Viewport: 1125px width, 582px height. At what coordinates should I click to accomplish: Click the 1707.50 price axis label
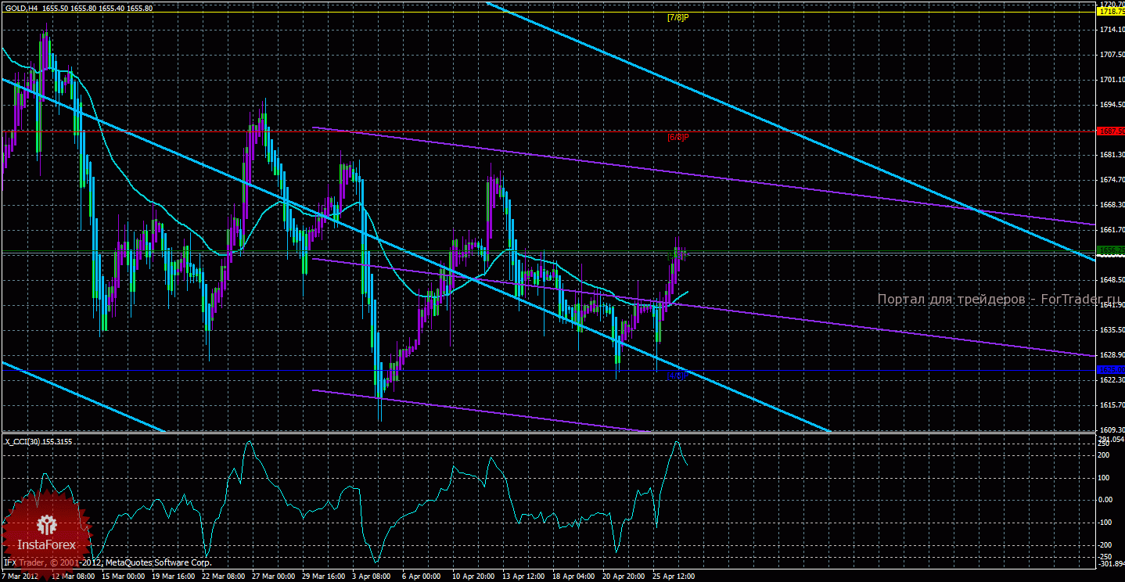pos(1111,55)
